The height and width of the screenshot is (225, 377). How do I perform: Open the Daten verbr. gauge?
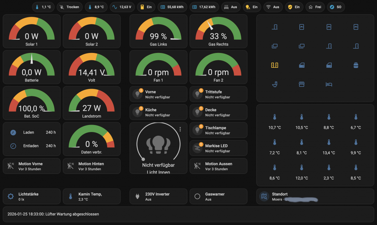pyautogui.click(x=92, y=139)
